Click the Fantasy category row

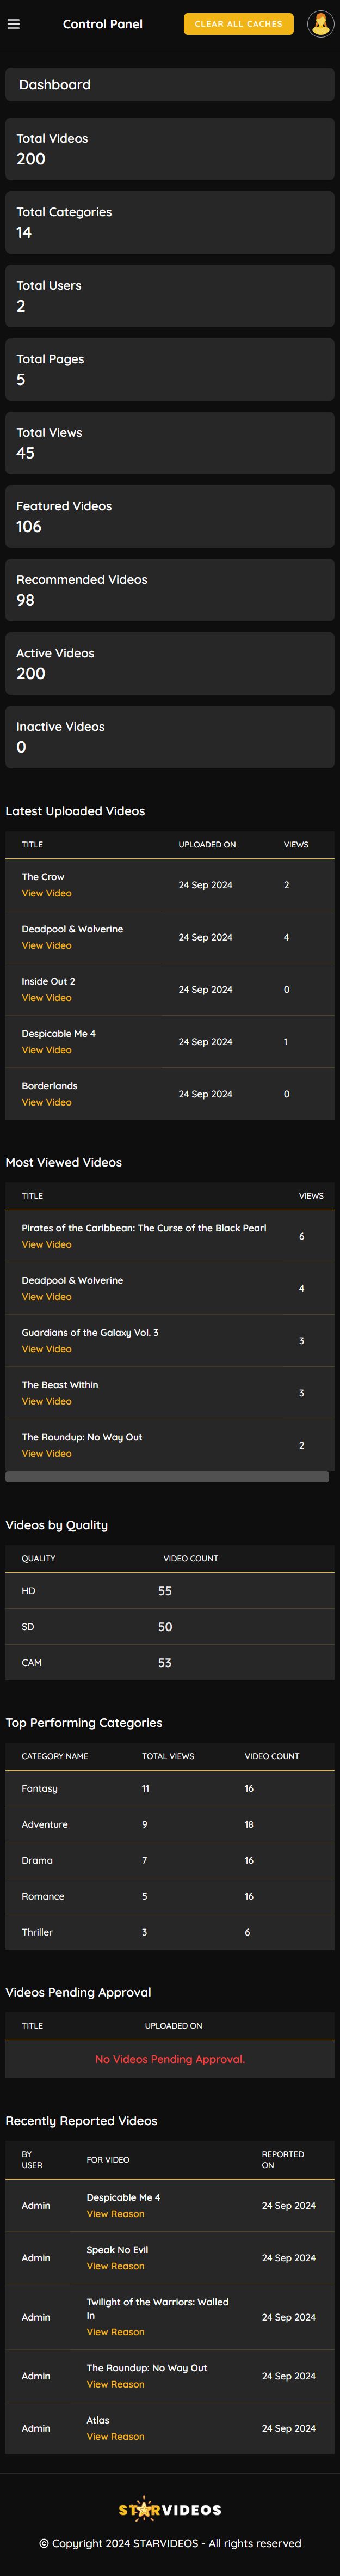click(x=170, y=1788)
